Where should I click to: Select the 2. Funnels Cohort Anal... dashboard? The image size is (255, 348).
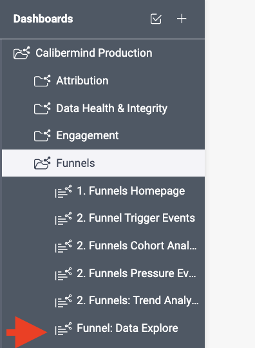(x=137, y=246)
